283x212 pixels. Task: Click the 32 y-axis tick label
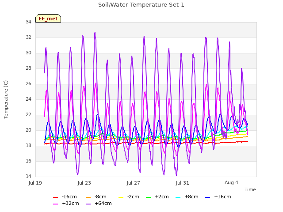pyautogui.click(x=28, y=37)
